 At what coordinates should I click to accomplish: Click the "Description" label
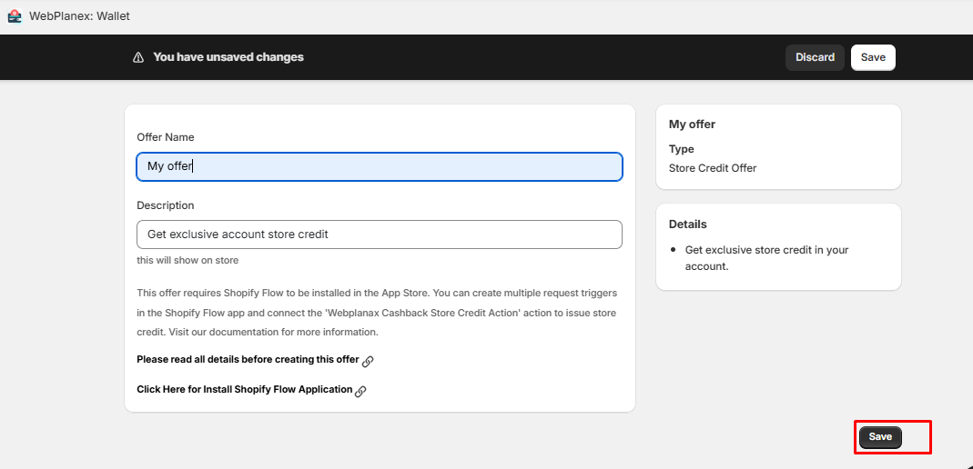(x=165, y=205)
